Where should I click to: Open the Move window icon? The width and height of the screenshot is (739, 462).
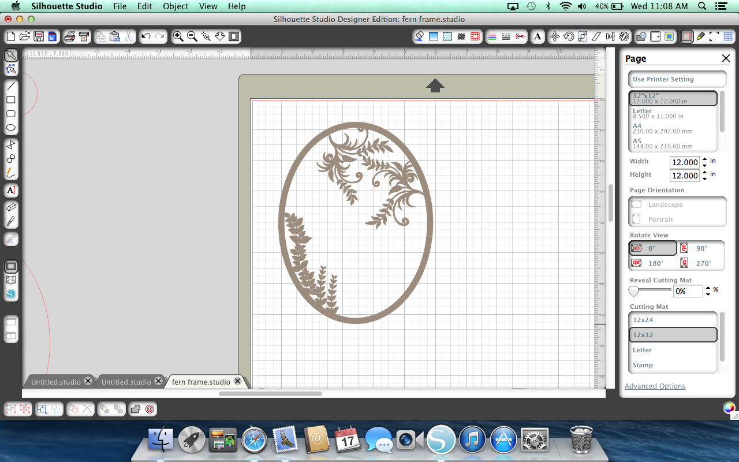(554, 36)
